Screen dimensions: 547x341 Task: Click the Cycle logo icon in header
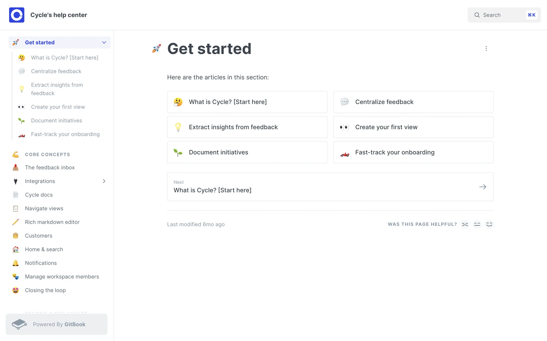coord(17,15)
